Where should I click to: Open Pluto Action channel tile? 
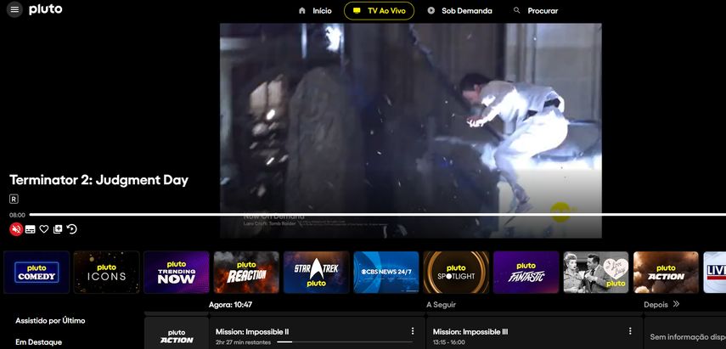click(x=666, y=273)
